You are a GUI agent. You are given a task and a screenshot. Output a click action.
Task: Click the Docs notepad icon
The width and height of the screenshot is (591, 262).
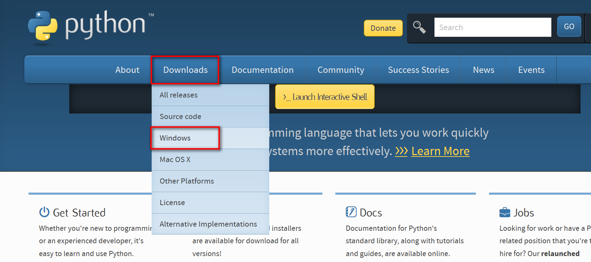[x=351, y=212]
